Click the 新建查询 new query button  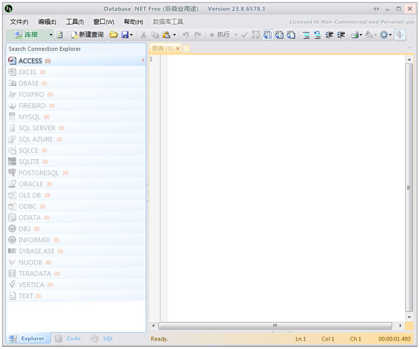(87, 35)
